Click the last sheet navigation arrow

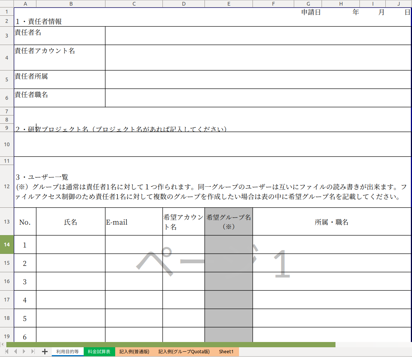(33, 351)
